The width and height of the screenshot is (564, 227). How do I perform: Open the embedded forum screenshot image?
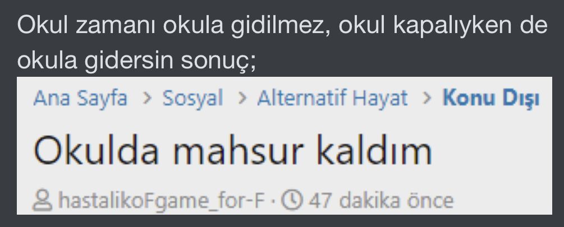click(284, 146)
